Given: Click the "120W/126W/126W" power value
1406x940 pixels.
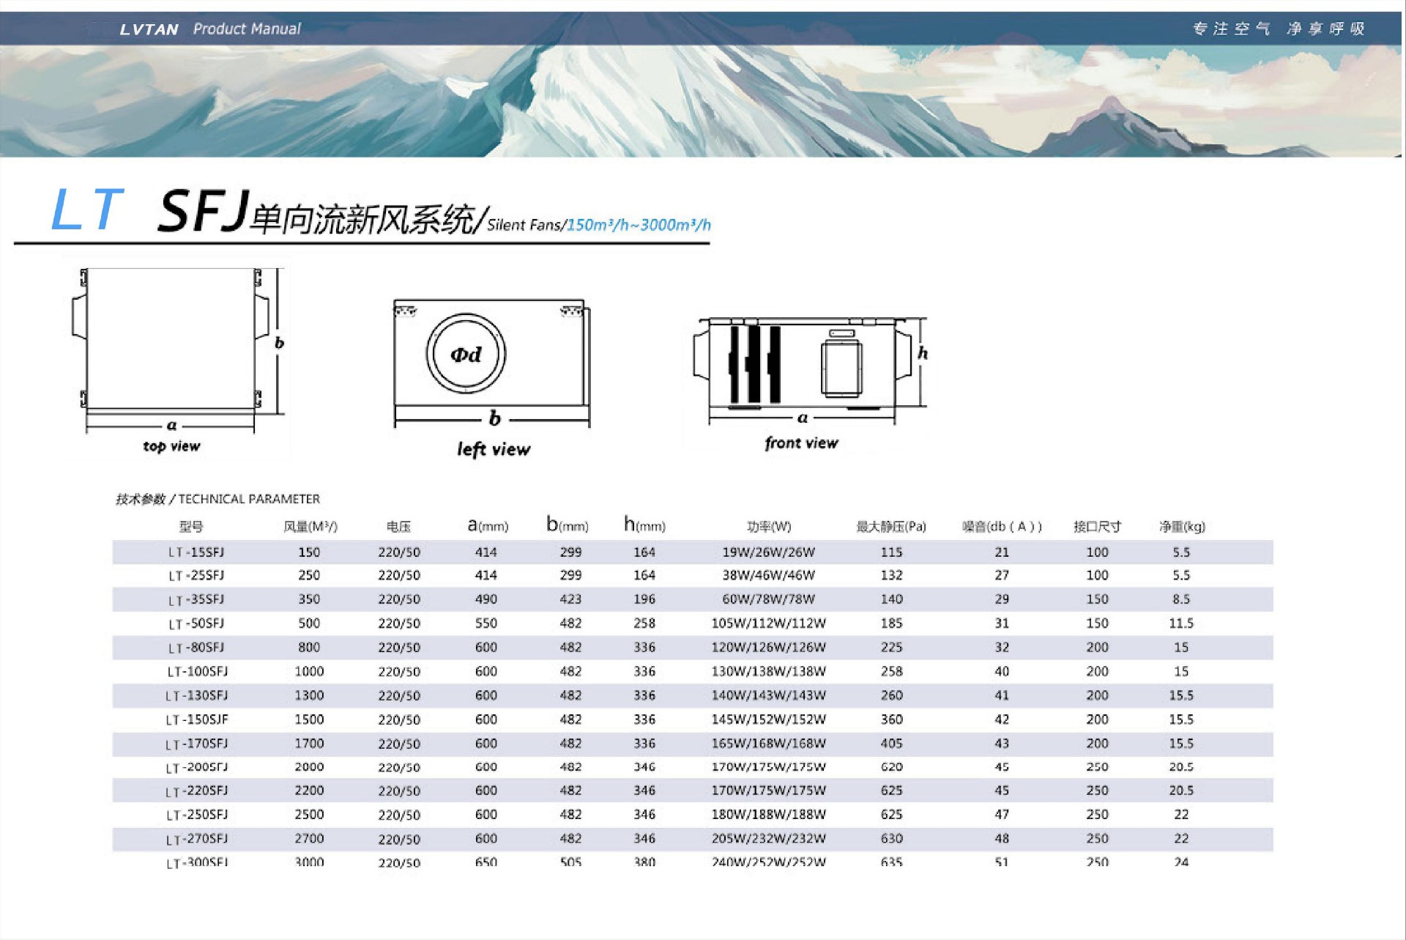Looking at the screenshot, I should (x=769, y=648).
